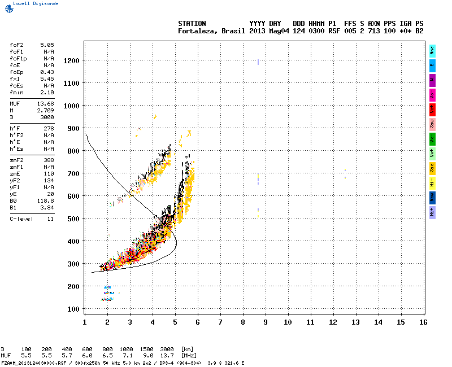The height and width of the screenshot is (367, 452).
Task: Select the yellow Hi- legend swatch
Action: click(x=432, y=183)
